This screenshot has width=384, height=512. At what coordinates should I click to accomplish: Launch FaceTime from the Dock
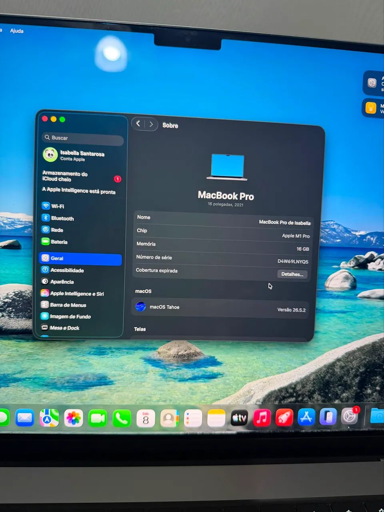tap(98, 418)
